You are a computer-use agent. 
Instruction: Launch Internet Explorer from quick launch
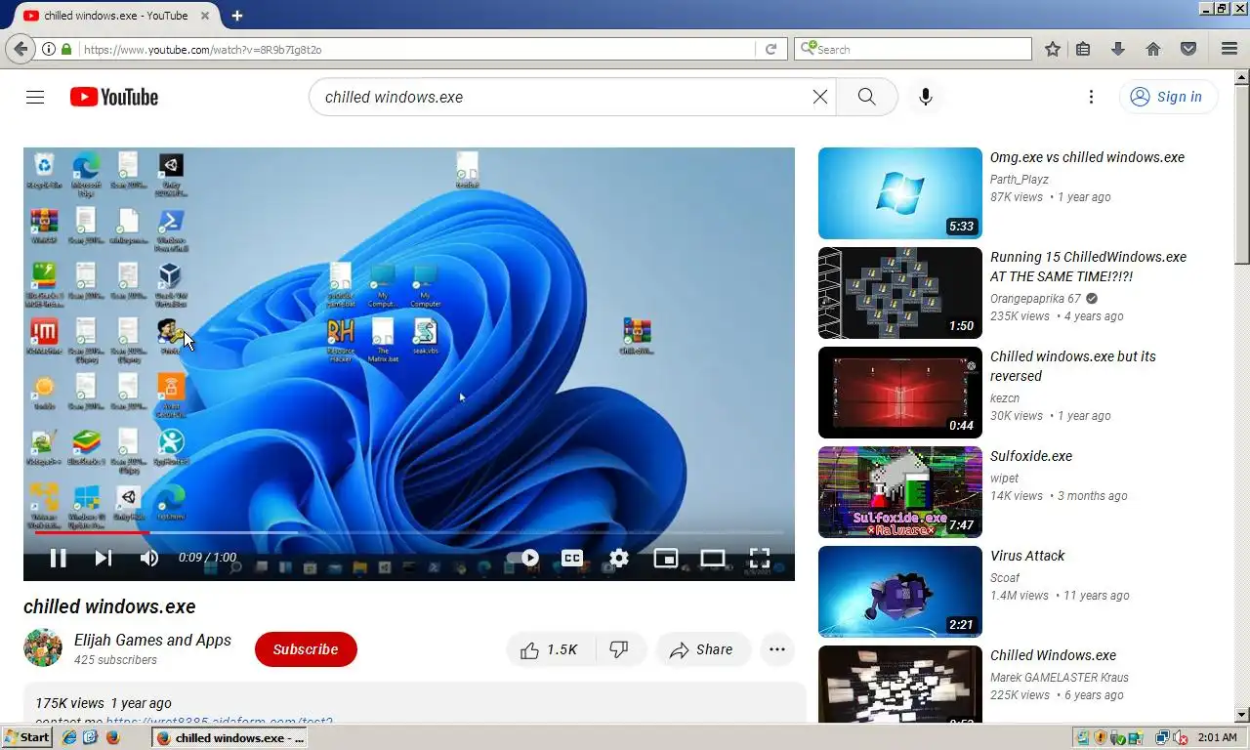[x=69, y=737]
